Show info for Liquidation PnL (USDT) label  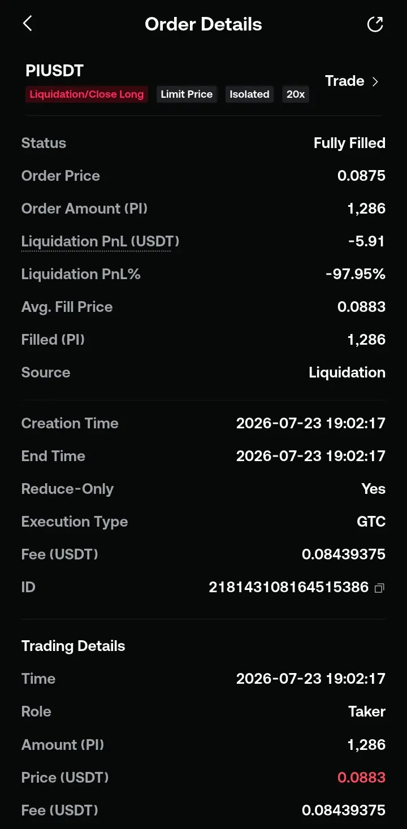pos(100,241)
